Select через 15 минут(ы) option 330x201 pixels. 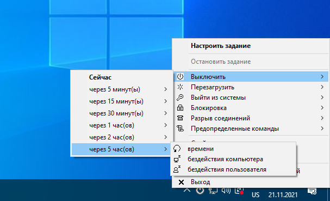(x=121, y=101)
